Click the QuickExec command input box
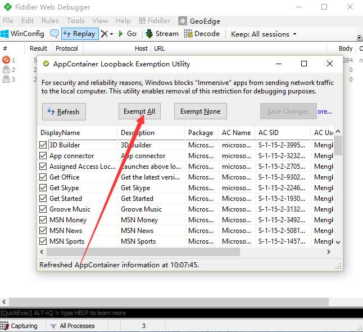 (x=182, y=313)
